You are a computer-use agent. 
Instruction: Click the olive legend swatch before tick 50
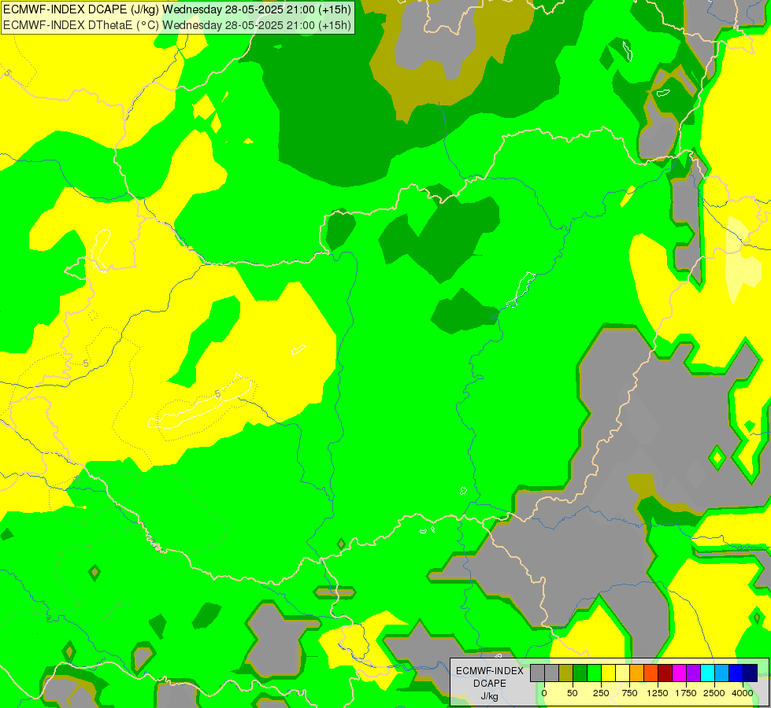point(566,673)
